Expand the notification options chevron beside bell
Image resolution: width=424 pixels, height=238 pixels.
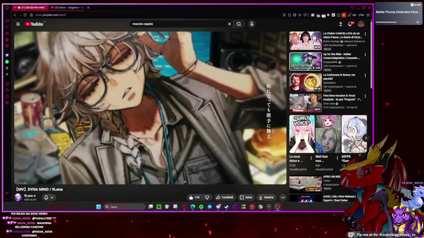pos(52,197)
